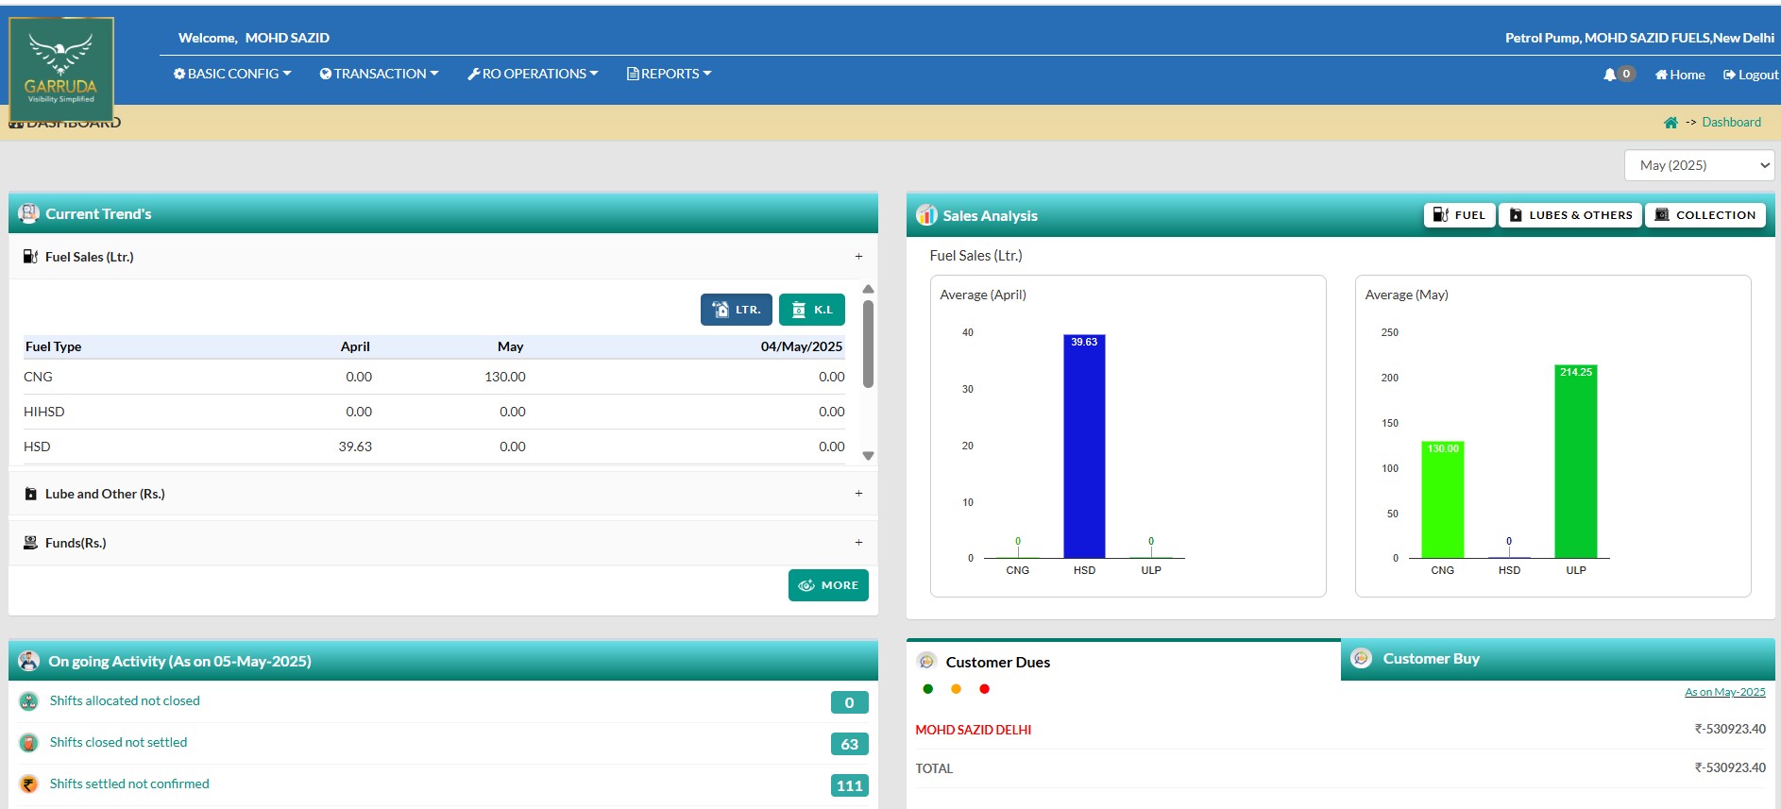
Task: Open the REPORTS menu
Action: point(669,74)
